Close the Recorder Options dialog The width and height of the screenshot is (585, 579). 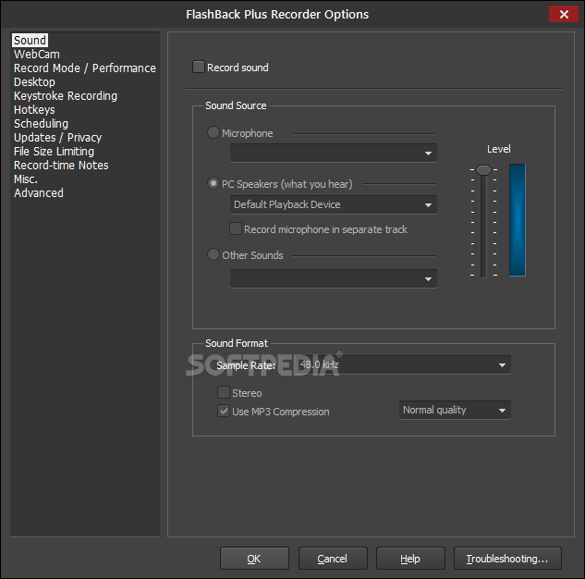564,14
